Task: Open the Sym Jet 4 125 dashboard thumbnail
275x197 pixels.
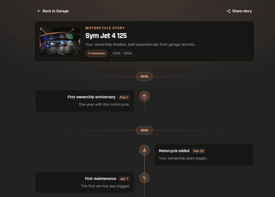Action: click(x=60, y=41)
